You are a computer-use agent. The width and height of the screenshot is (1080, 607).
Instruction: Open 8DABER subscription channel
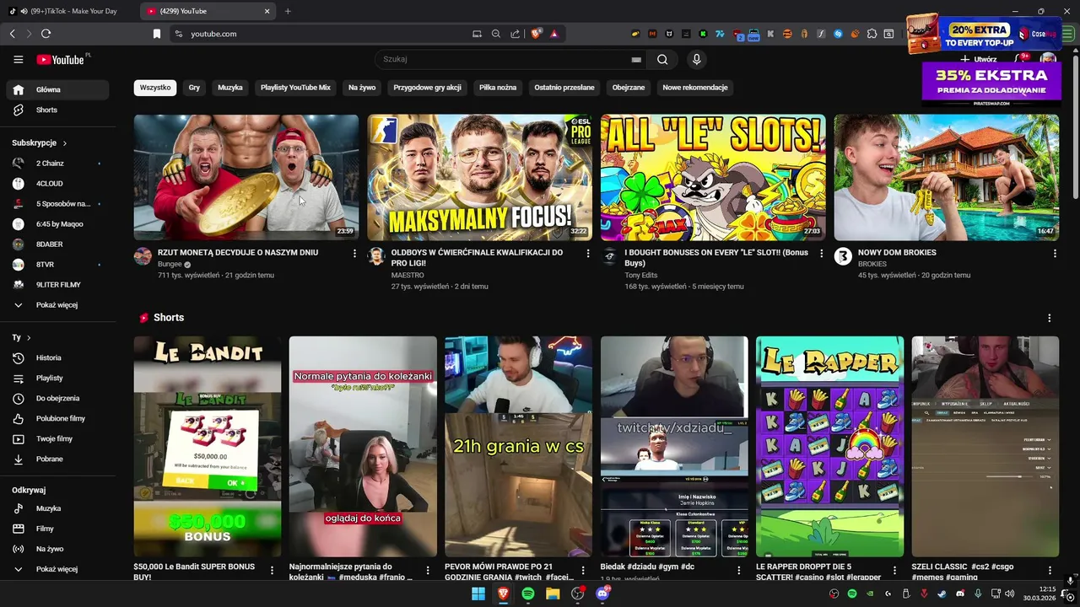click(57, 244)
